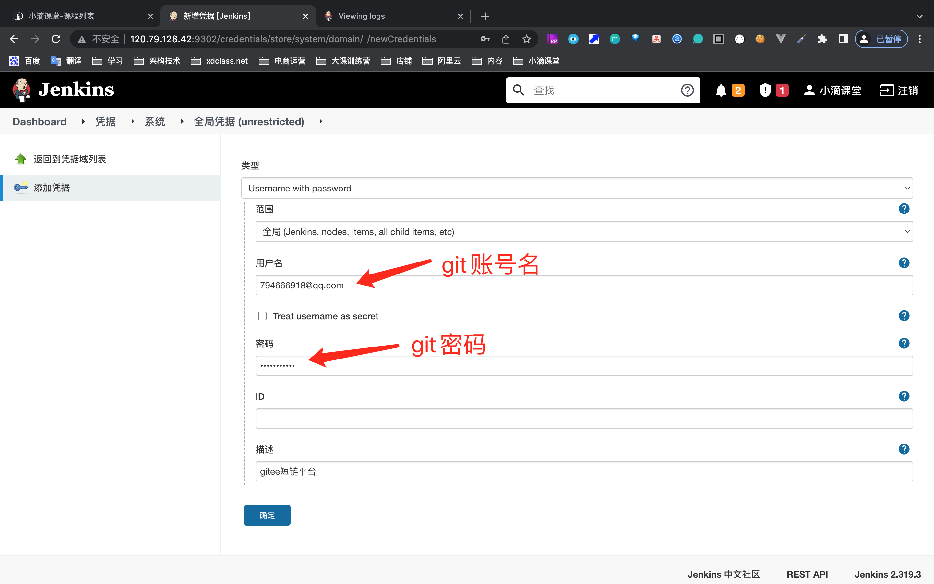Open the search help question-mark icon
Image resolution: width=934 pixels, height=584 pixels.
pos(687,91)
